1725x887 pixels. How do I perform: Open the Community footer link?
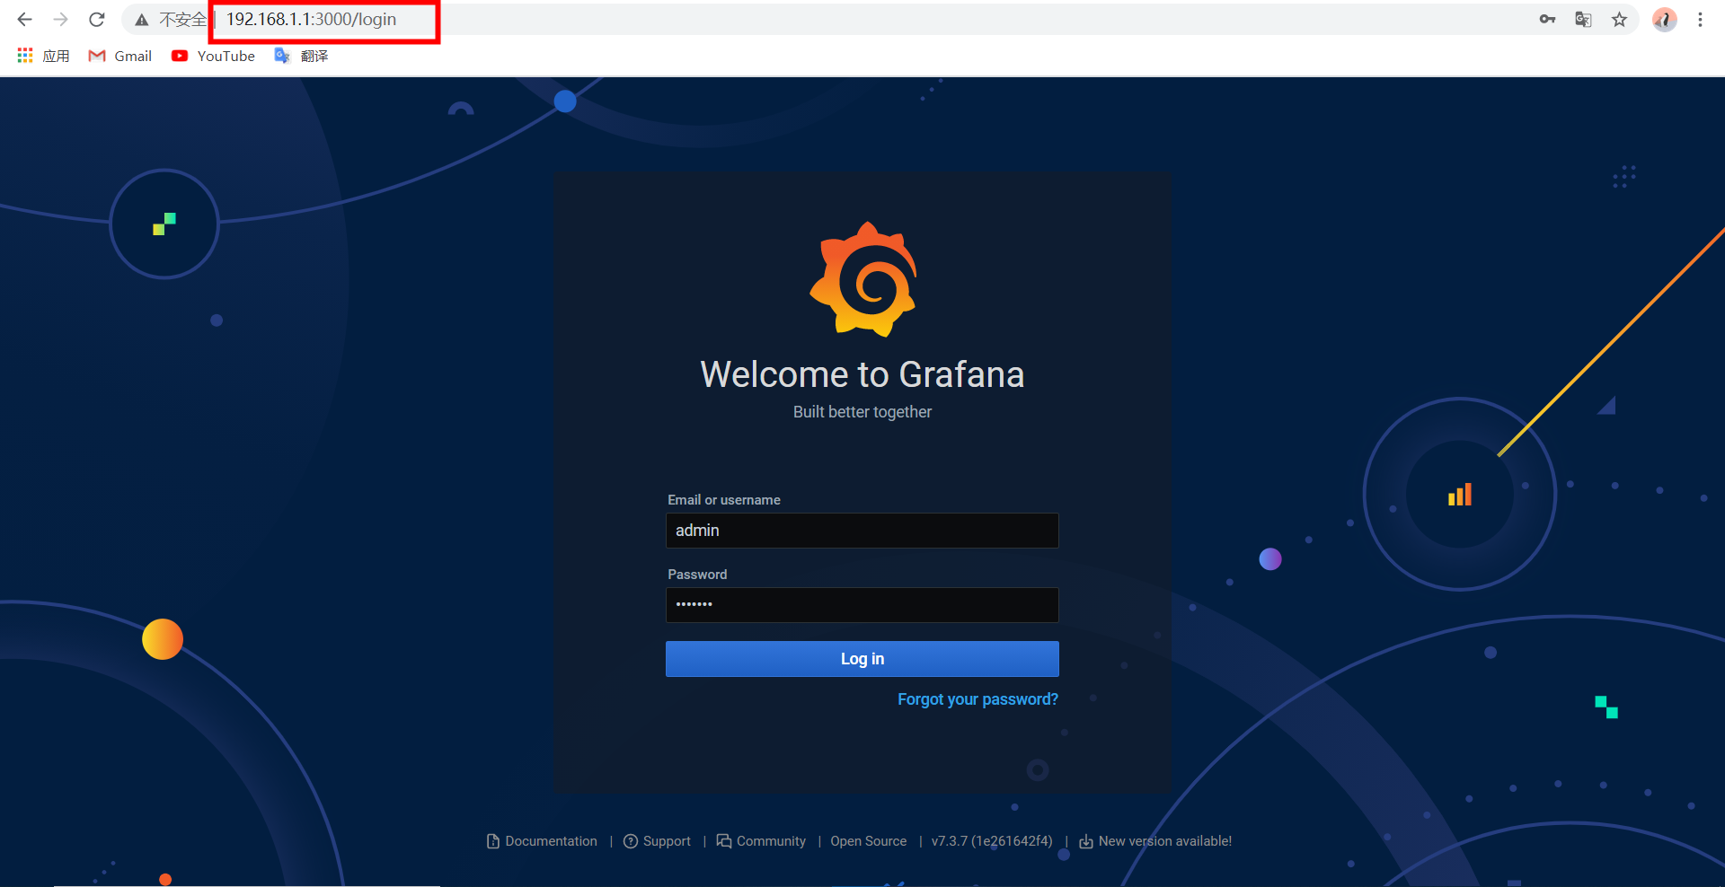click(x=761, y=841)
